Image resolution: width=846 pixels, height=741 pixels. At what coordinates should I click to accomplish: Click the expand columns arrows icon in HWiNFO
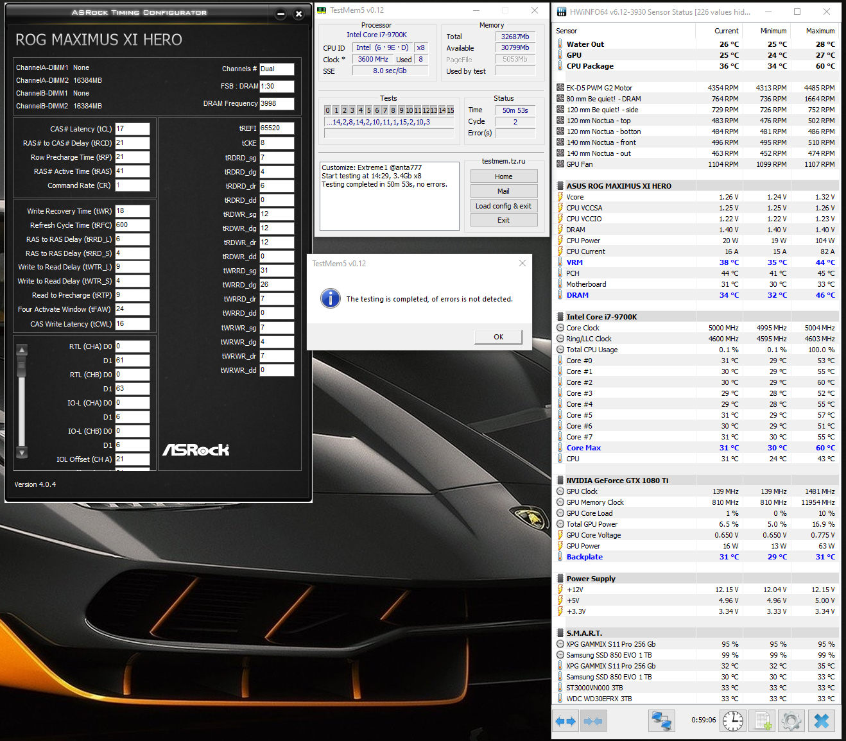pyautogui.click(x=565, y=721)
